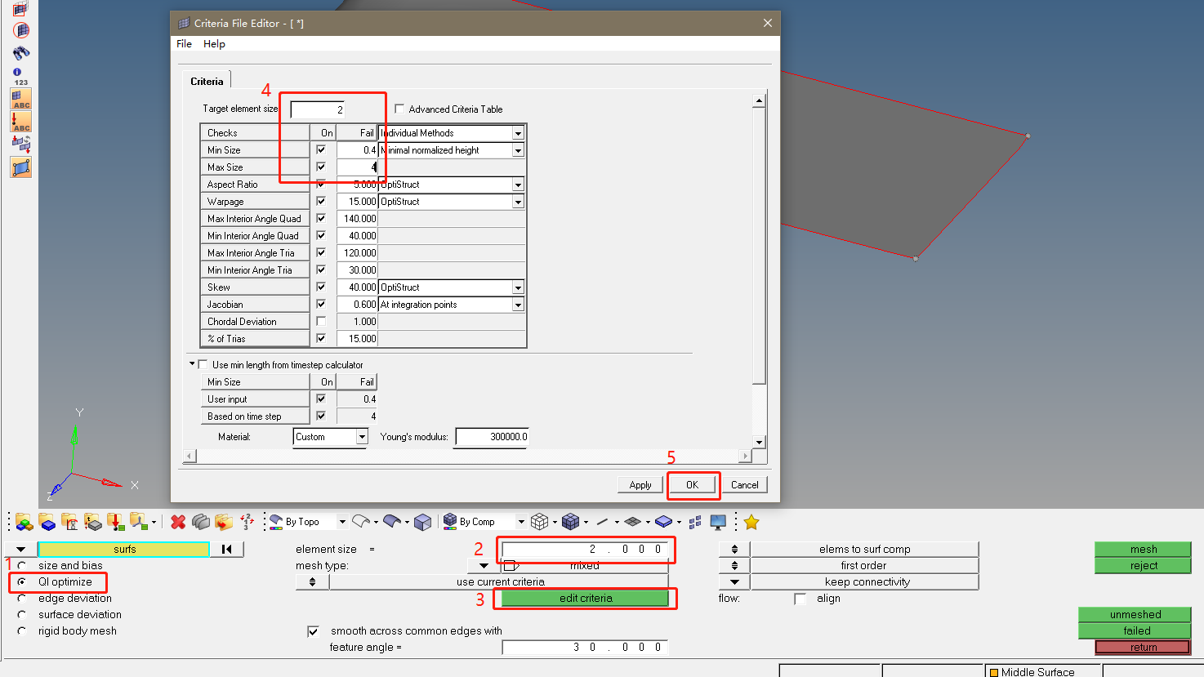
Task: Open the blue block folder icon
Action: coord(47,522)
